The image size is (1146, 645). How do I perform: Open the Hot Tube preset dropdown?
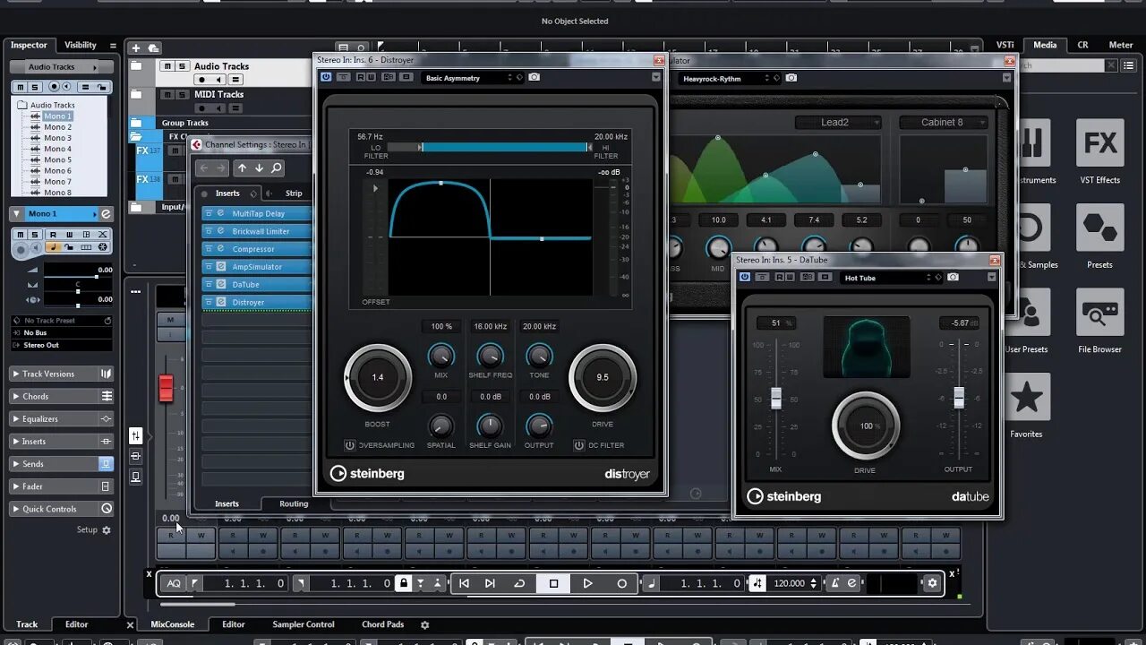(890, 278)
